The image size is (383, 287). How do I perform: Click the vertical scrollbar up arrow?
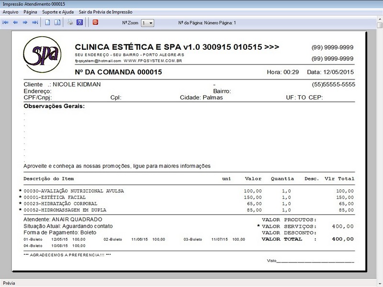380,19
